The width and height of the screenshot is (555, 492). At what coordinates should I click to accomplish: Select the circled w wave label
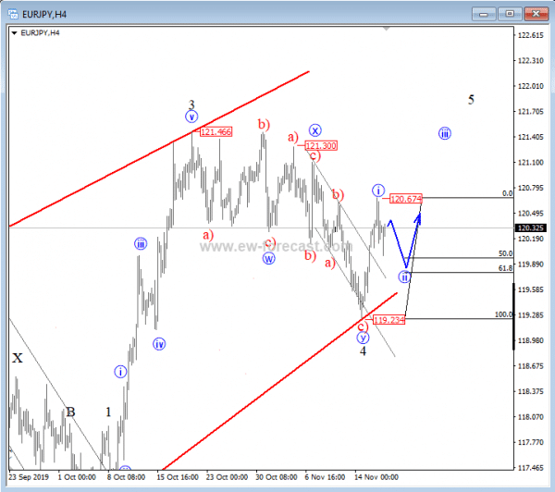[x=269, y=258]
